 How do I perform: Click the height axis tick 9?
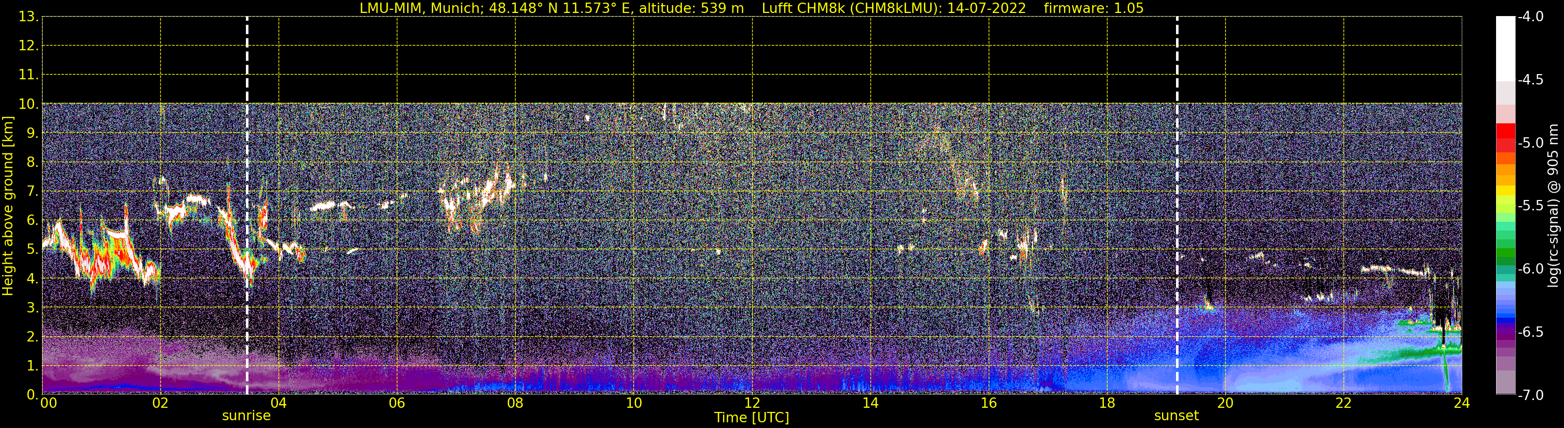click(32, 133)
